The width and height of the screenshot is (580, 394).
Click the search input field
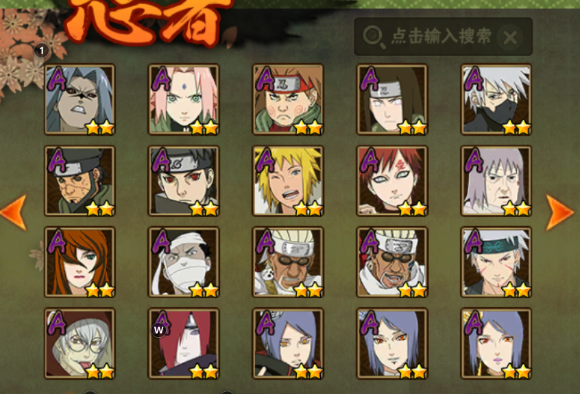point(443,36)
